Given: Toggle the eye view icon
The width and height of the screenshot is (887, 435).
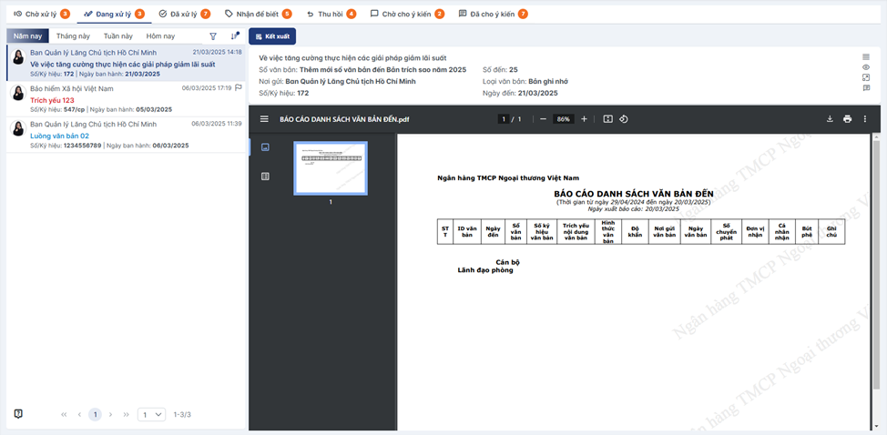Looking at the screenshot, I should (866, 67).
